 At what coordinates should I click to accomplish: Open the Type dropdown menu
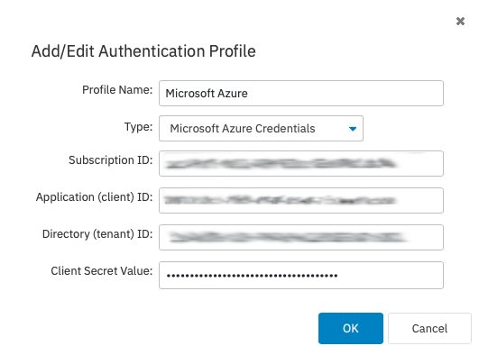pyautogui.click(x=261, y=128)
